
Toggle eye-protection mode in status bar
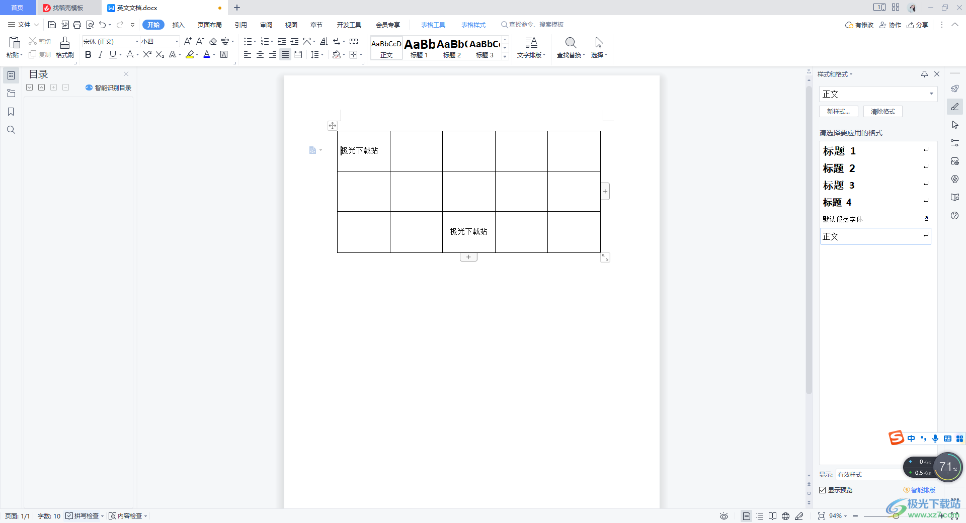[723, 516]
